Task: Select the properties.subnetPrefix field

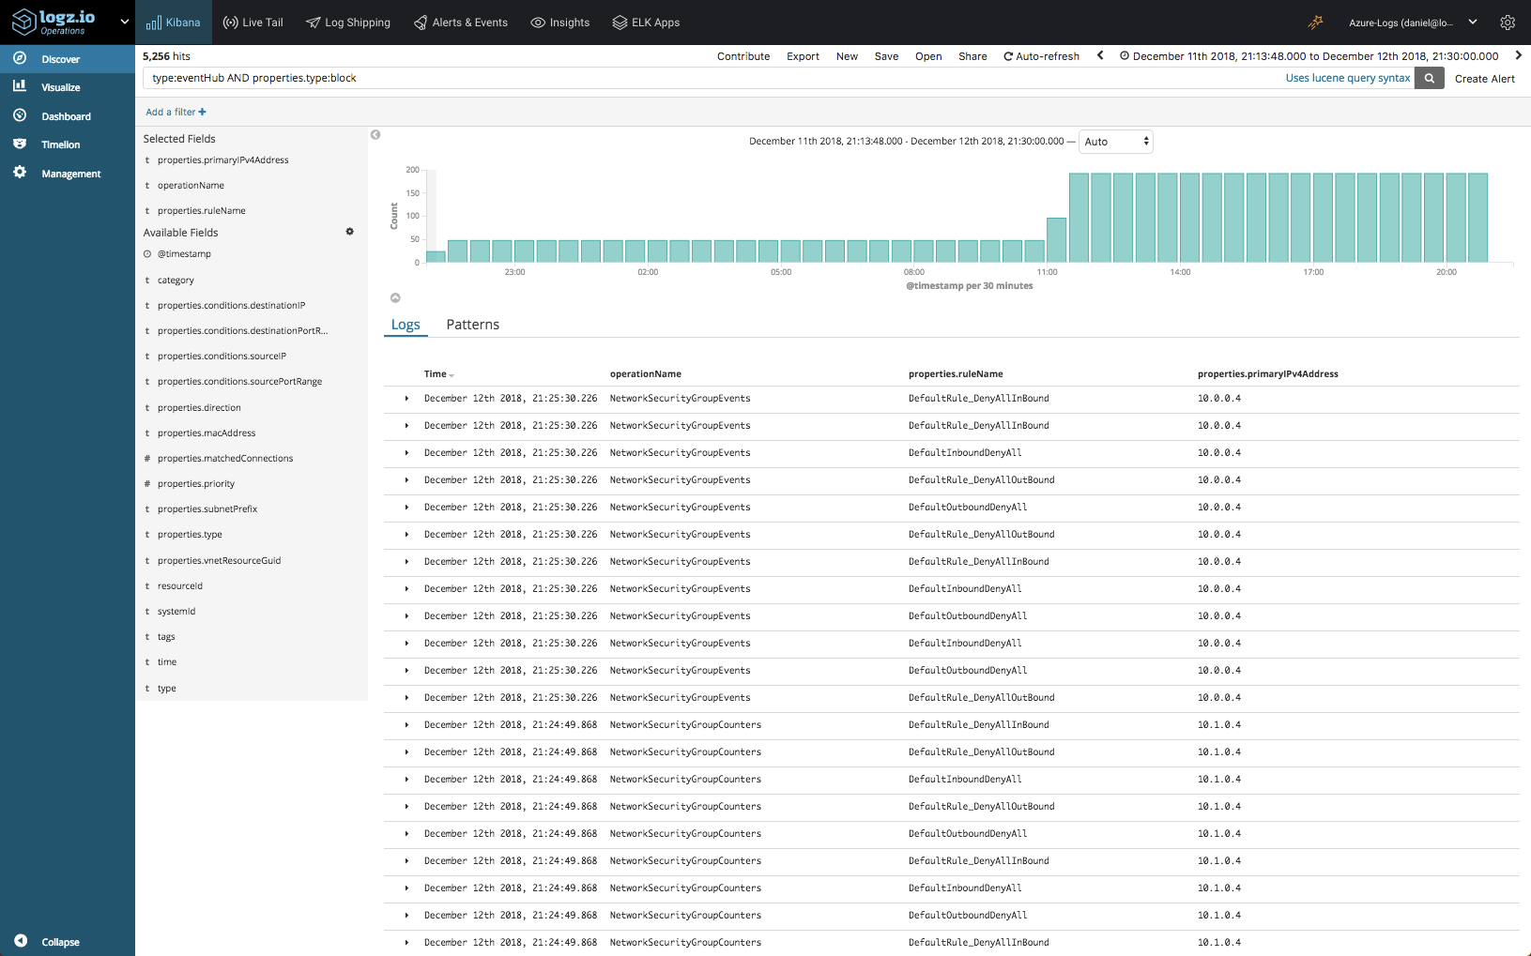Action: coord(207,509)
